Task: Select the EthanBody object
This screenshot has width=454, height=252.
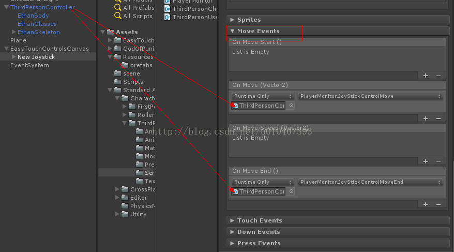Action: (x=33, y=16)
